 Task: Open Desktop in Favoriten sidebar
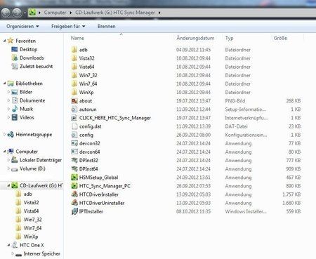pos(28,49)
